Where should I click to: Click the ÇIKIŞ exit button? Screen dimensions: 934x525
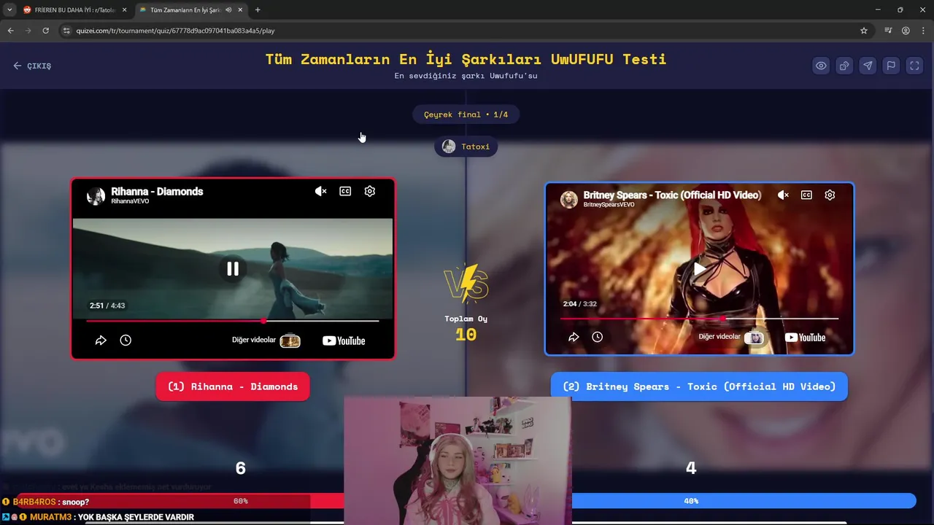[x=32, y=66]
